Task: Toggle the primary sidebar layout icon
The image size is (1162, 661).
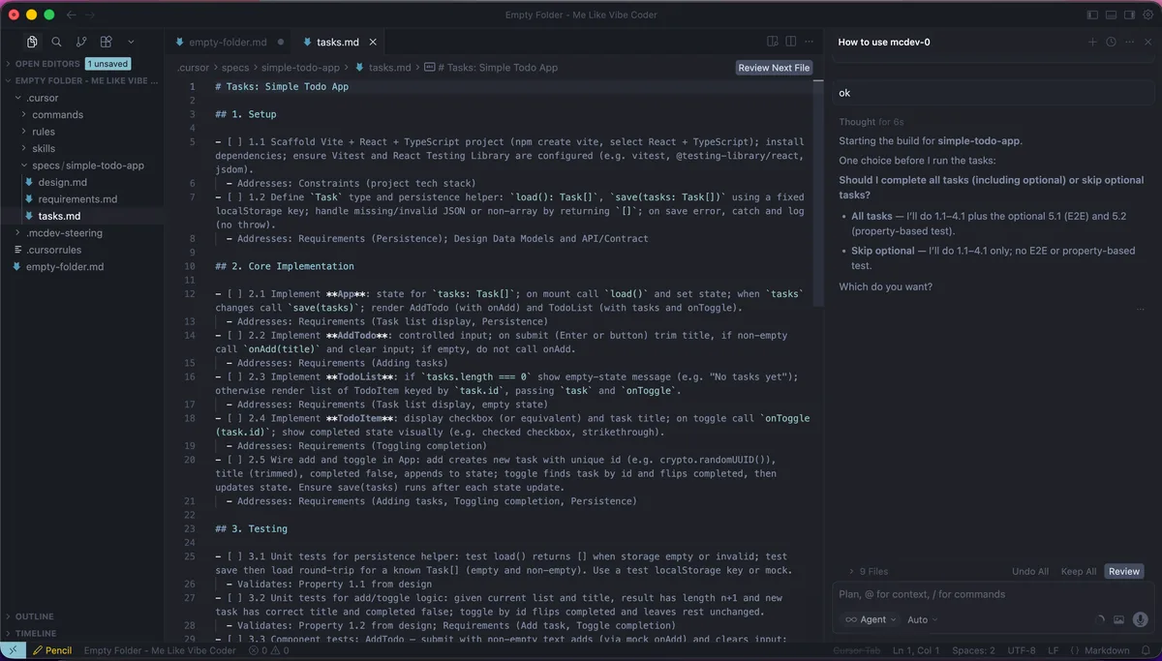Action: point(1093,15)
